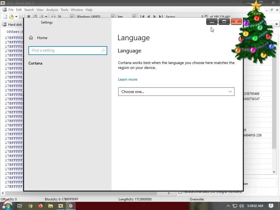Image resolution: width=280 pixels, height=210 pixels.
Task: Open the Tools menu in HxD
Action: click(x=64, y=10)
